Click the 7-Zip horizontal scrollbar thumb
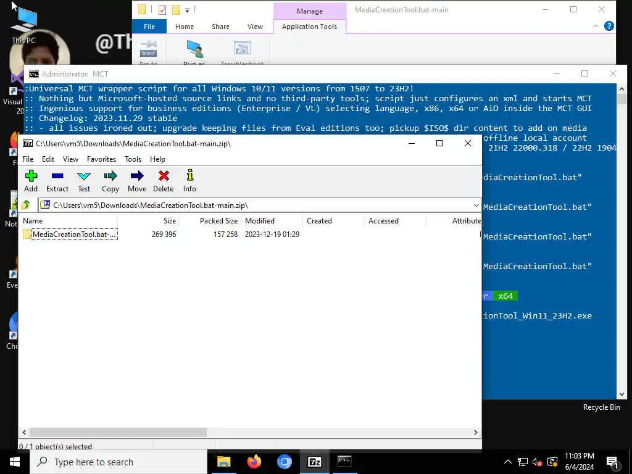Screen dimensions: 632x474 (118, 432)
